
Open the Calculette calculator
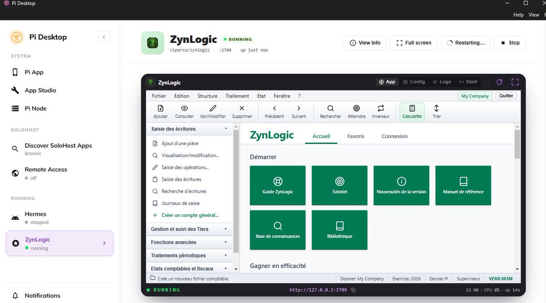coord(412,112)
